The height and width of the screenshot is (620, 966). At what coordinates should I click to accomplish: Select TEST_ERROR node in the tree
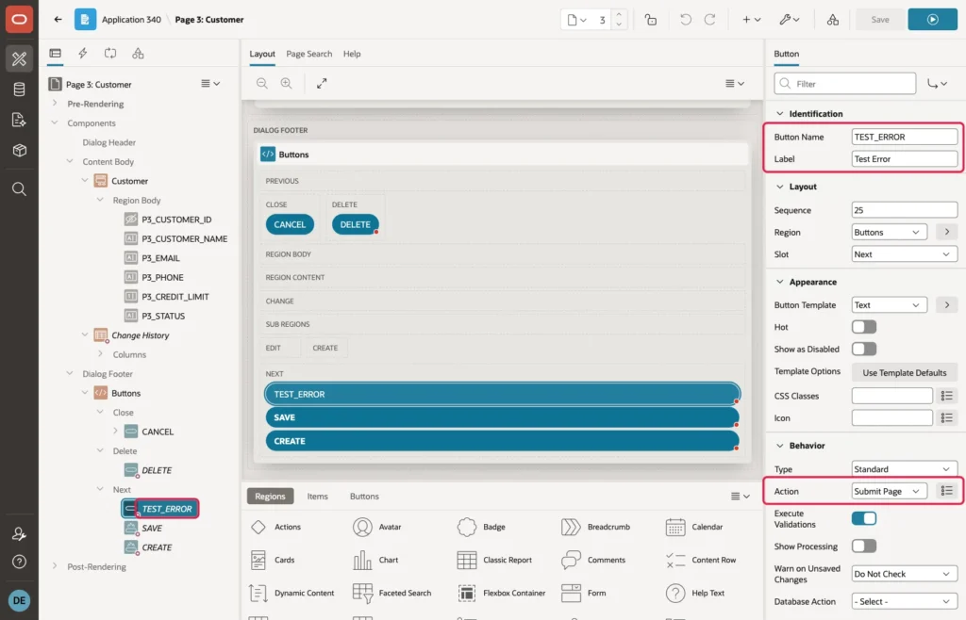click(x=166, y=509)
